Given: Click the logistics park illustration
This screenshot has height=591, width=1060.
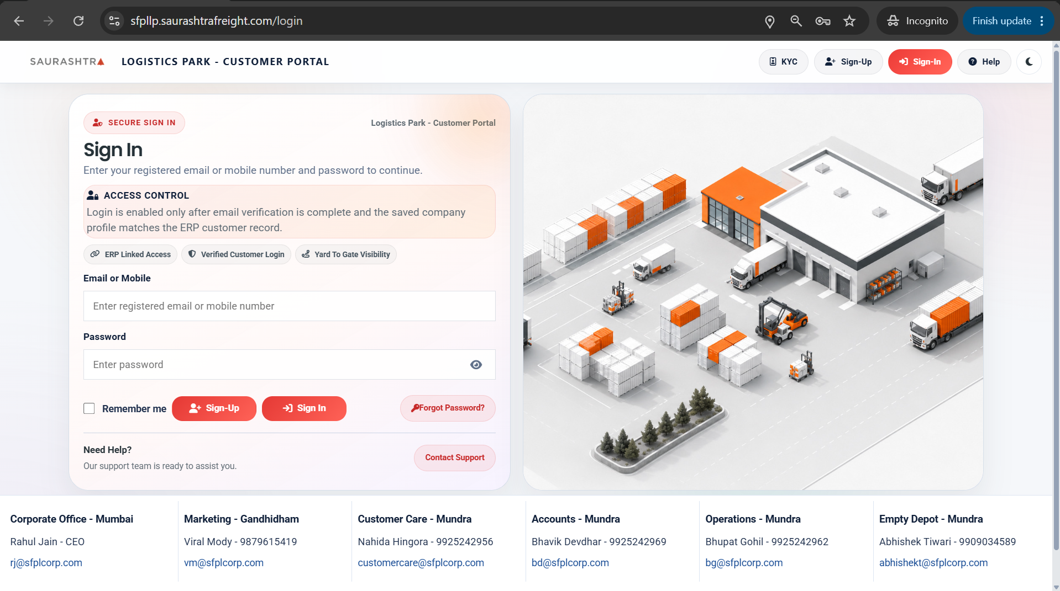Looking at the screenshot, I should 753,292.
